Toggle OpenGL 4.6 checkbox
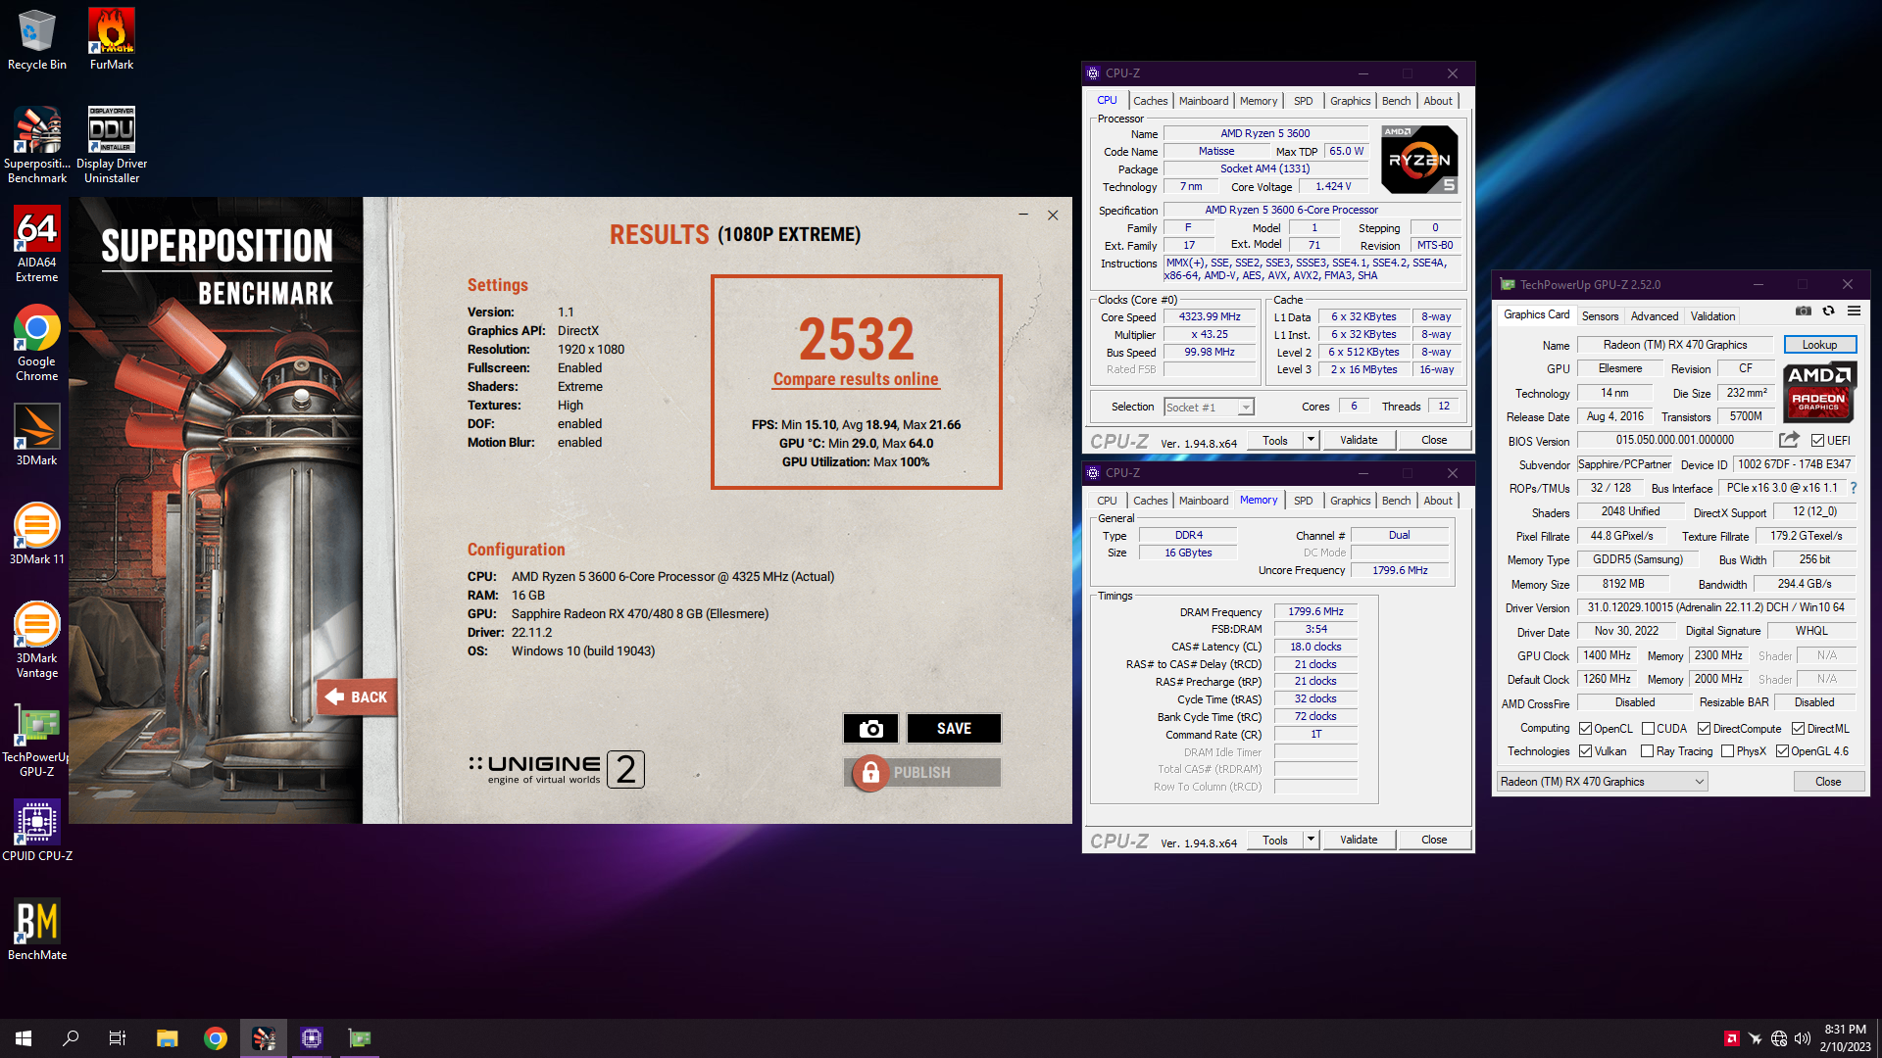 pos(1782,751)
